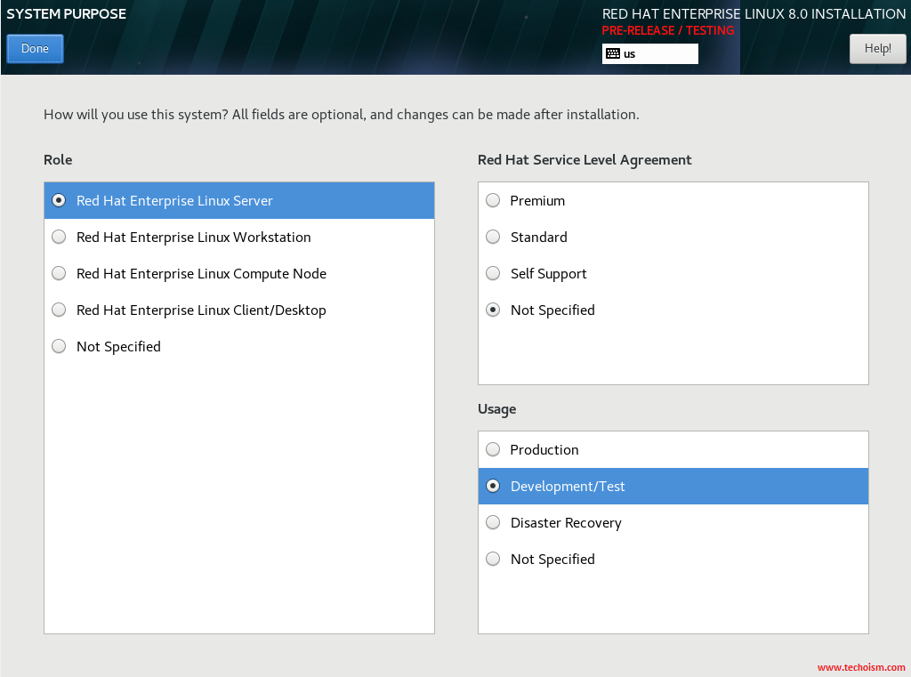This screenshot has height=677, width=911.
Task: Click the Usage heading
Action: [x=496, y=410]
